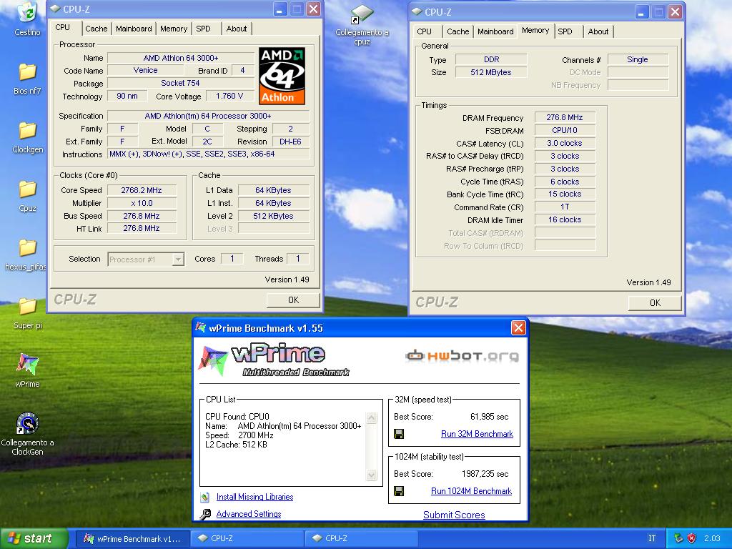Click the taskbar clock showing 2.03
Image resolution: width=732 pixels, height=549 pixels.
tap(712, 538)
